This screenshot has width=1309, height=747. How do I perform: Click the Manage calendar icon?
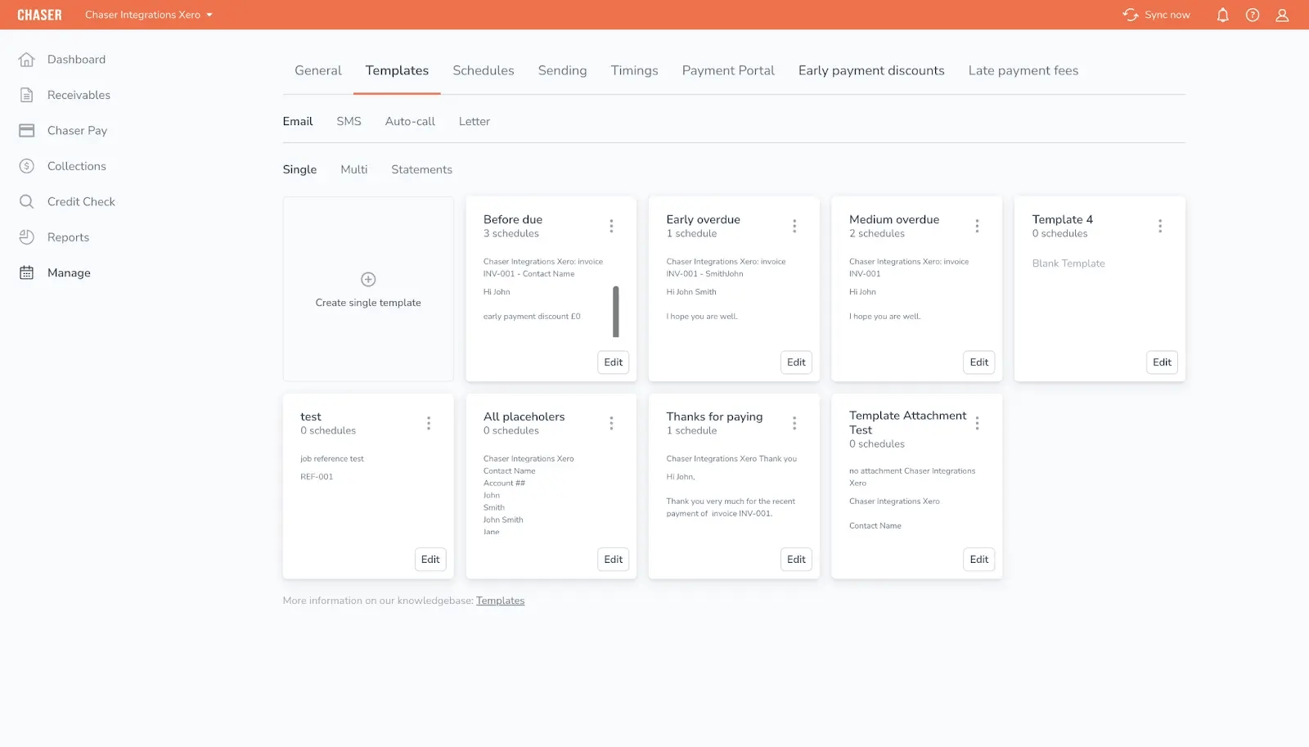pos(27,272)
